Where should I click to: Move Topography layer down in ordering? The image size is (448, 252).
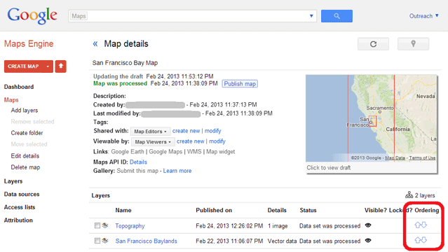pos(424,225)
